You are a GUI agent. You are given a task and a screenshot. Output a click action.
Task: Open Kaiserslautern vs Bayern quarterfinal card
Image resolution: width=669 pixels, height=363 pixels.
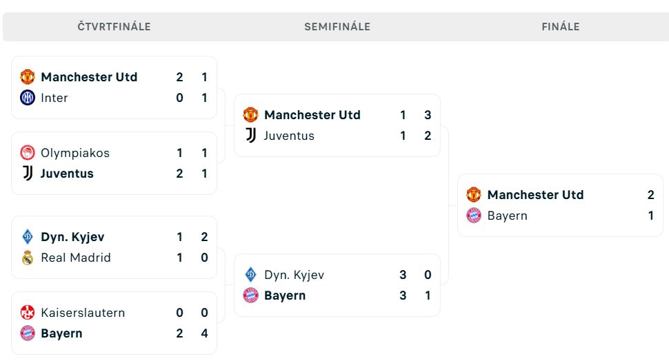coord(114,323)
